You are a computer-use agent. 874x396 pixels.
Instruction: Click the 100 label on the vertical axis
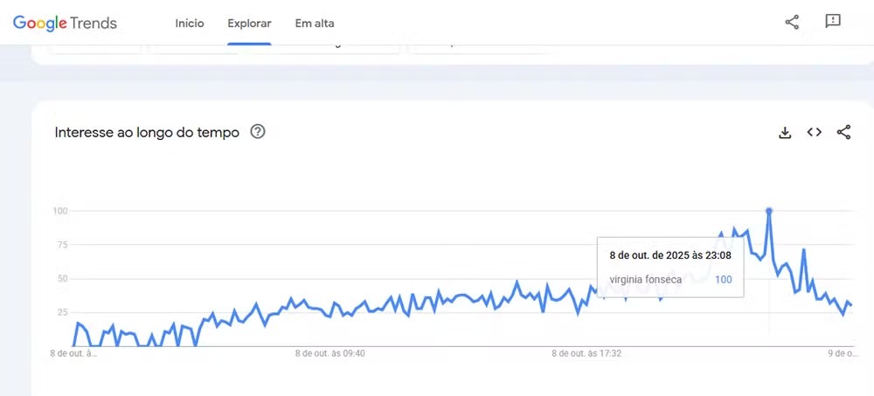60,211
